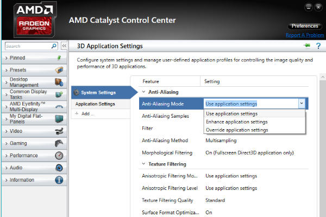Screen dimensions: 326x217
Task: Open the Video category
Action: (x=34, y=131)
